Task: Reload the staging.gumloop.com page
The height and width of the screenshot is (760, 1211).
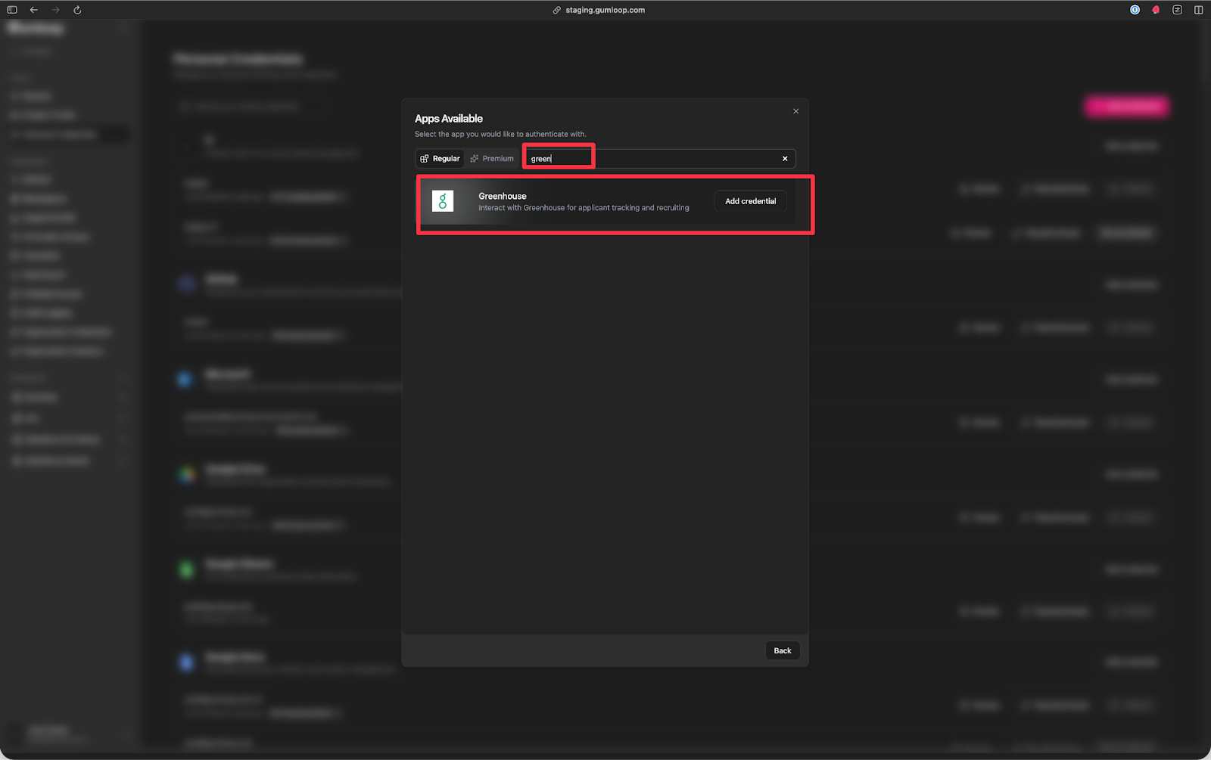Action: [x=77, y=10]
